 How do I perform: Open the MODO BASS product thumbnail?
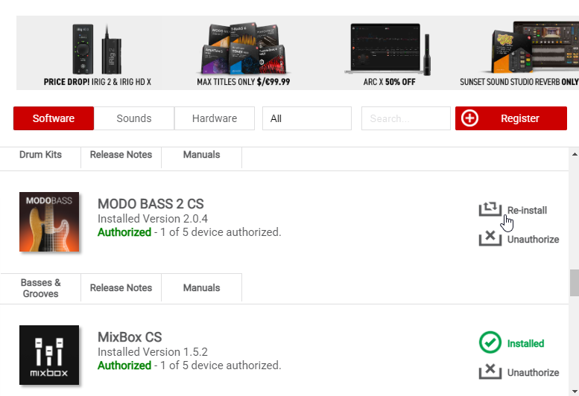[49, 222]
